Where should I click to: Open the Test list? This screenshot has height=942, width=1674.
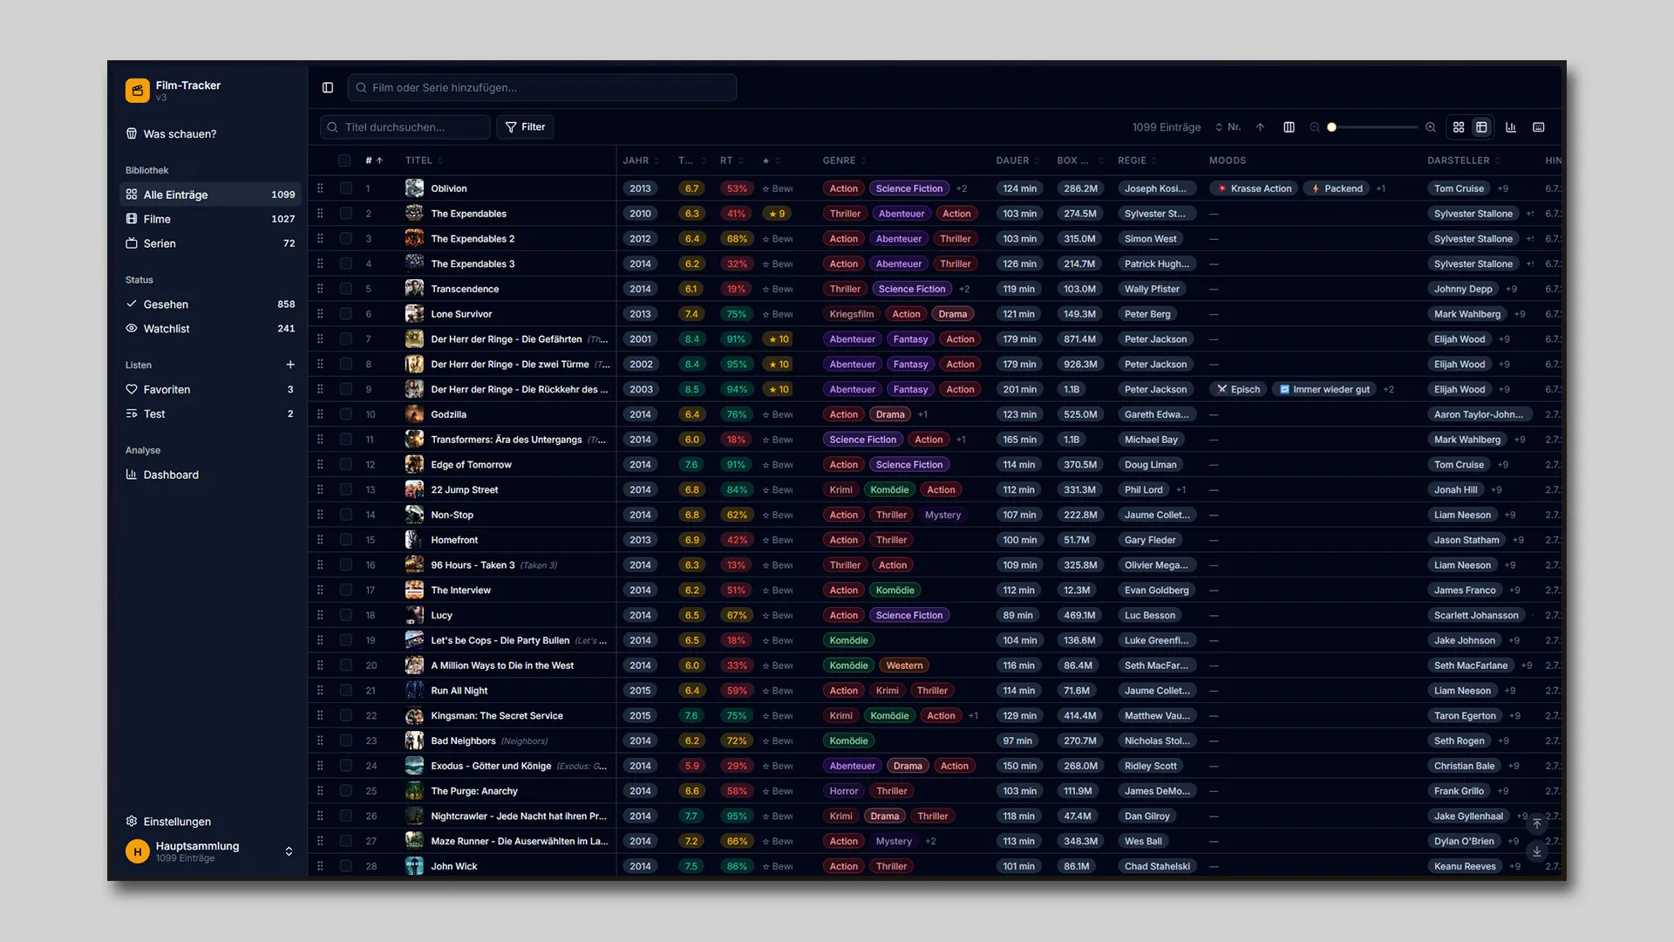point(210,414)
